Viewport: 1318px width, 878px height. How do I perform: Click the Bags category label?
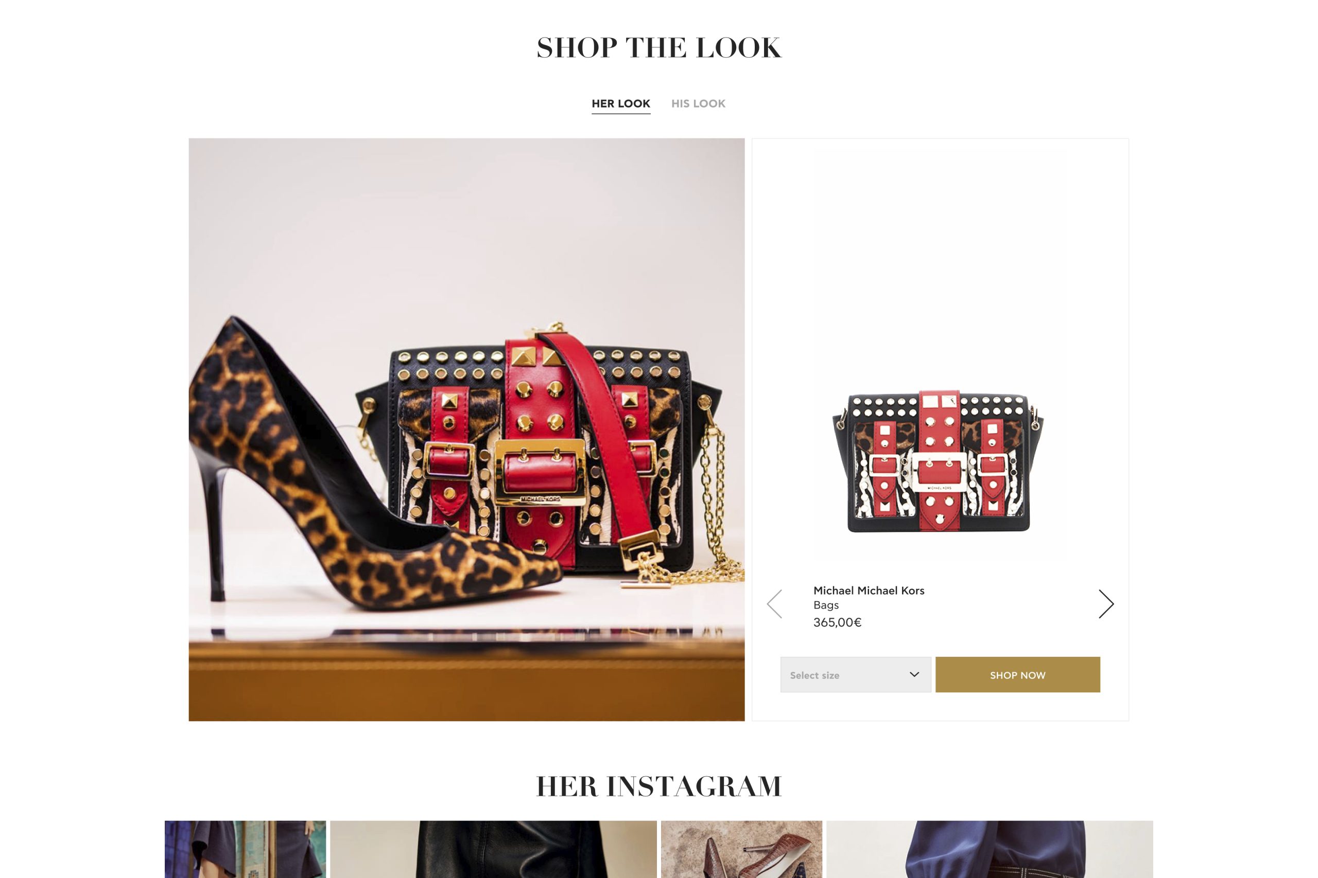[826, 605]
